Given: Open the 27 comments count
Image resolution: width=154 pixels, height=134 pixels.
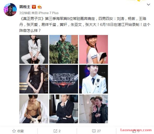Looking at the screenshot, I should (99, 131).
